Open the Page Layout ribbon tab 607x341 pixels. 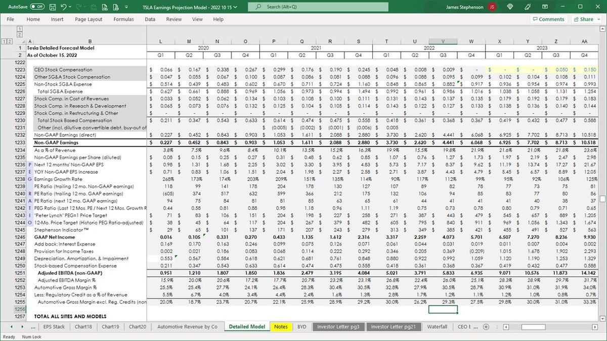pyautogui.click(x=89, y=19)
